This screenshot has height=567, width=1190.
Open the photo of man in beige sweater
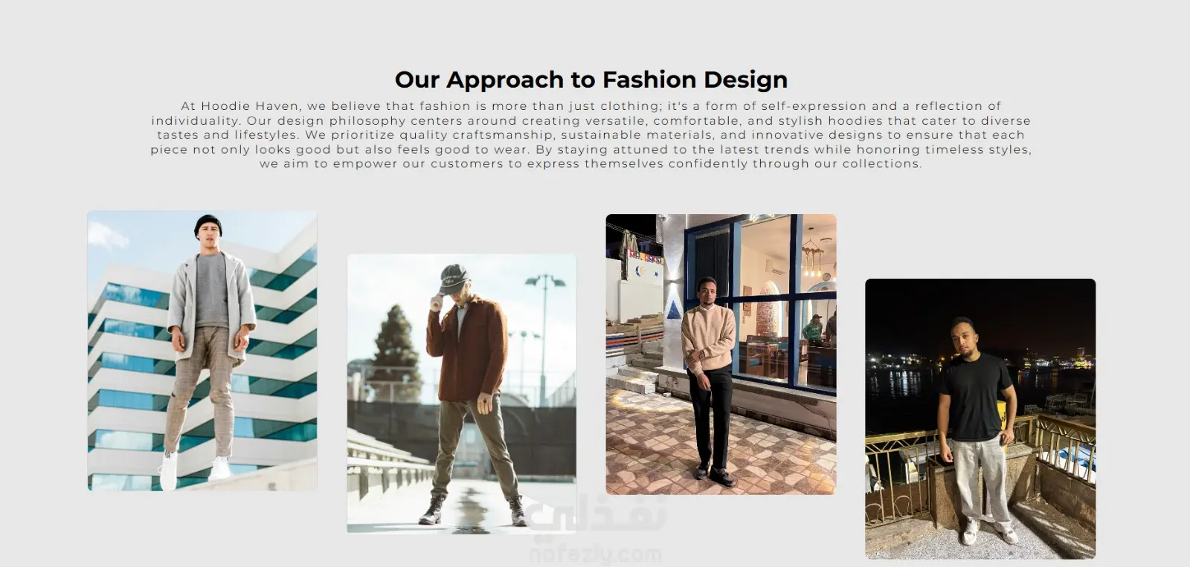pyautogui.click(x=721, y=354)
